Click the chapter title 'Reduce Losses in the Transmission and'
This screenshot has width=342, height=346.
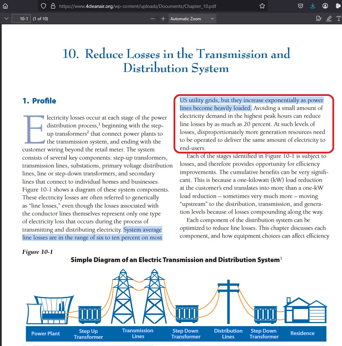pos(187,54)
